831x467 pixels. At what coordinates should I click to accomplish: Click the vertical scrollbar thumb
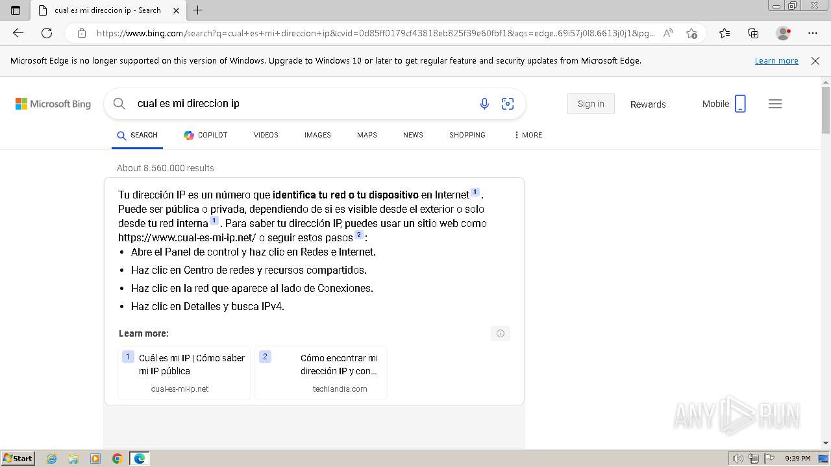coord(826,110)
